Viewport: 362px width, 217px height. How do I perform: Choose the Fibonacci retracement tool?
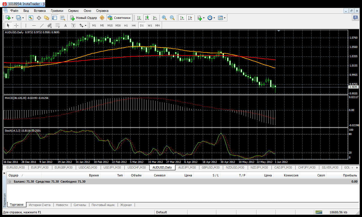pyautogui.click(x=57, y=25)
